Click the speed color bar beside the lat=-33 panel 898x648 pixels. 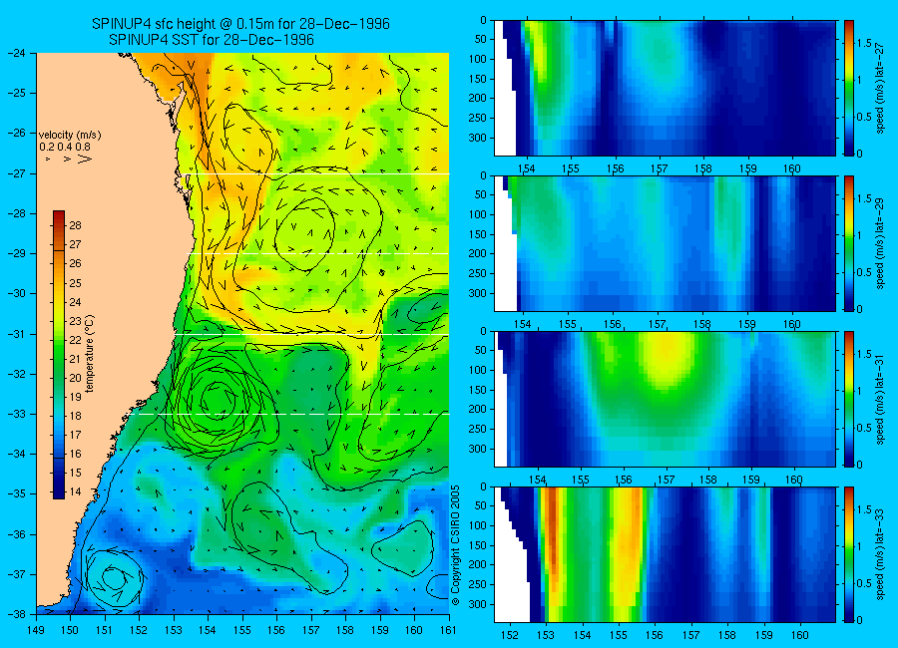tap(848, 554)
